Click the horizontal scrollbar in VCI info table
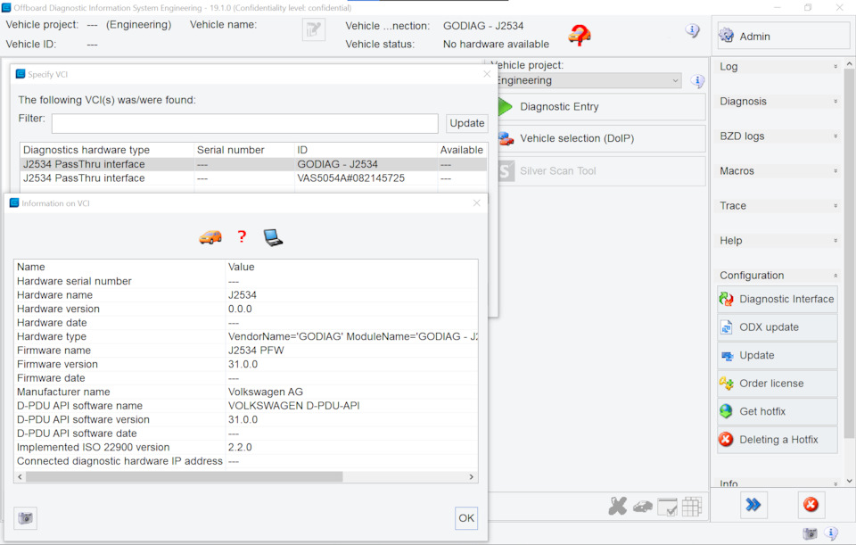 tap(184, 476)
